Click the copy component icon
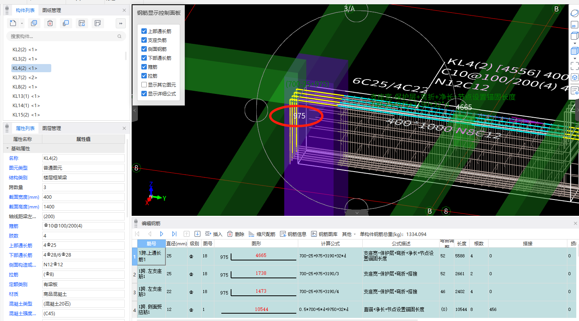Image resolution: width=579 pixels, height=321 pixels. tap(34, 23)
